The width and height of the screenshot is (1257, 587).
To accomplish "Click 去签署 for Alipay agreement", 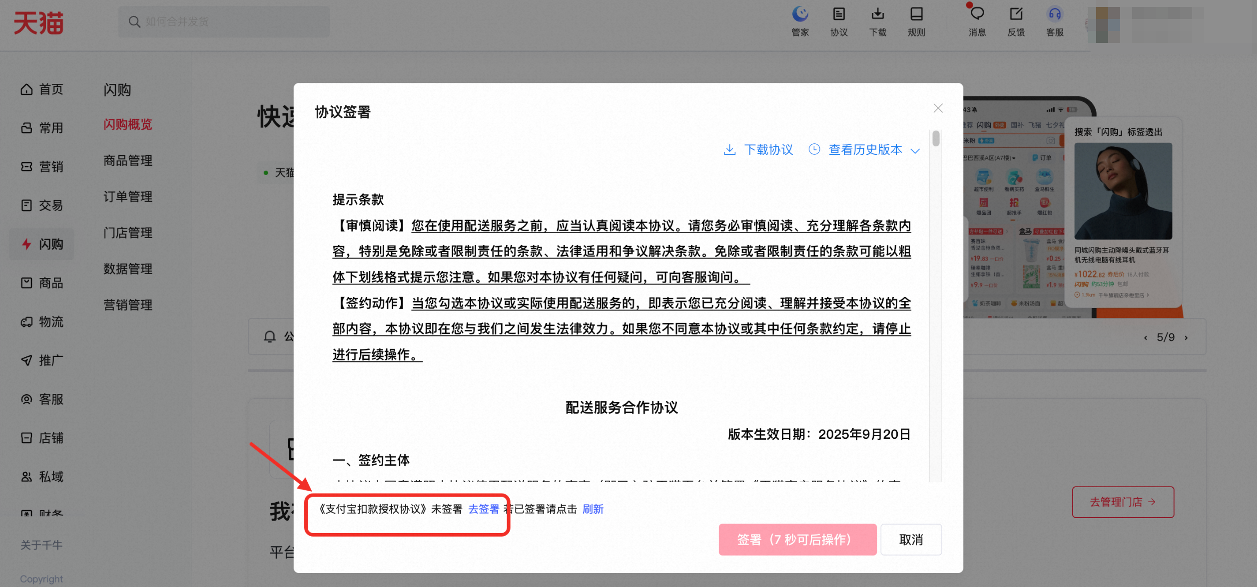I will (x=484, y=509).
